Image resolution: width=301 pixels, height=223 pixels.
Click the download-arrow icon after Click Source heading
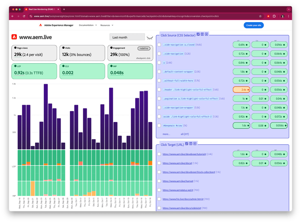(206, 34)
